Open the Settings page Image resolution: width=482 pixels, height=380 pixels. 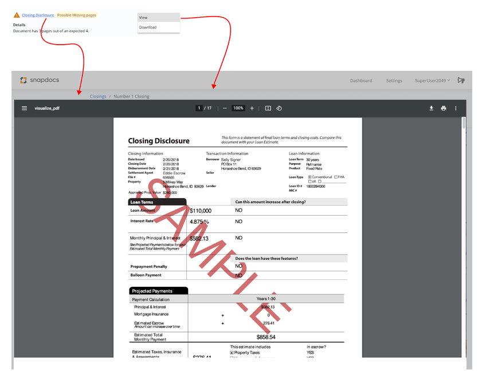pyautogui.click(x=394, y=81)
